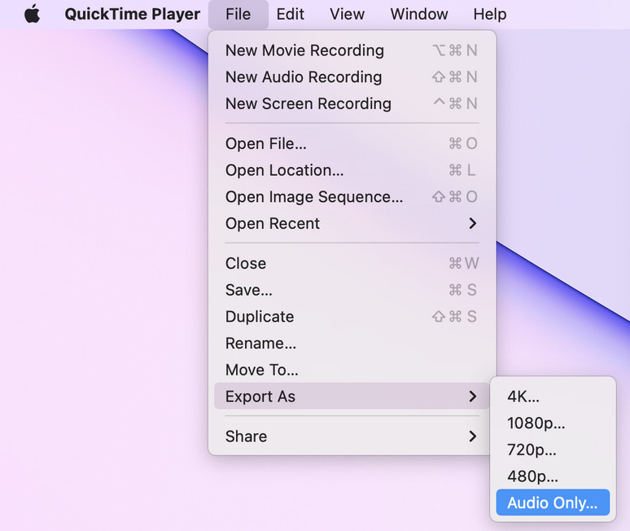
Task: Close the open File menu
Action: pos(238,14)
